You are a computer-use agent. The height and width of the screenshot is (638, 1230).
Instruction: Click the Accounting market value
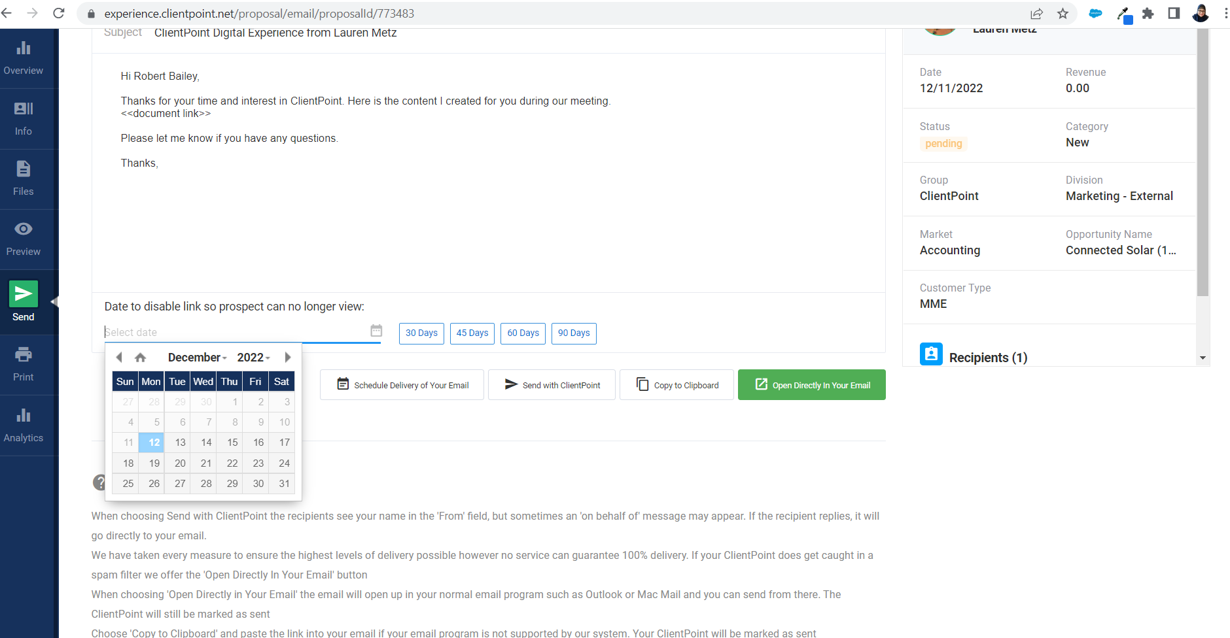click(x=950, y=250)
